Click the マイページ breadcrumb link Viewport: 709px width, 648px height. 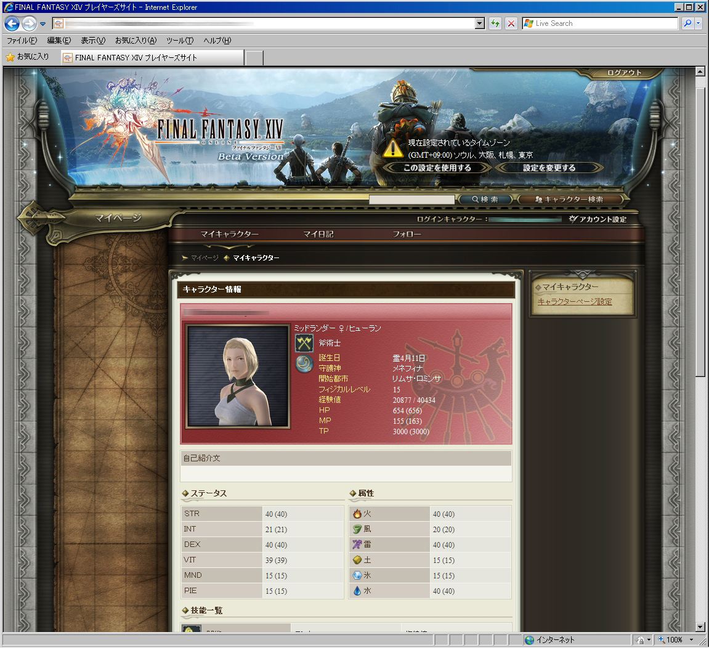click(x=205, y=257)
